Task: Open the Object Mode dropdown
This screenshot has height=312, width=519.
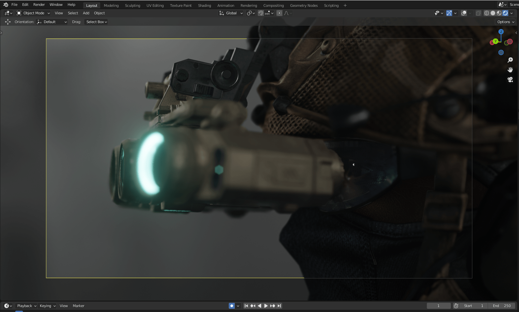Action: pos(34,13)
